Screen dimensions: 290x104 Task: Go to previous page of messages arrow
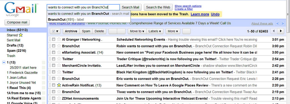pos(274,31)
